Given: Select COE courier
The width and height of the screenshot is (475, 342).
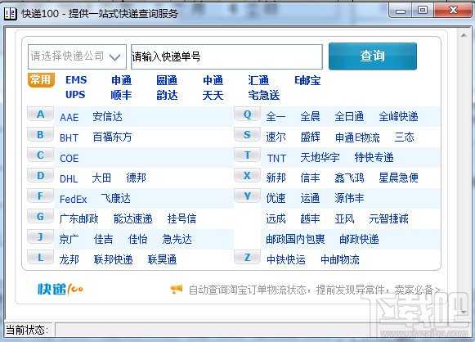Looking at the screenshot, I should [69, 158].
